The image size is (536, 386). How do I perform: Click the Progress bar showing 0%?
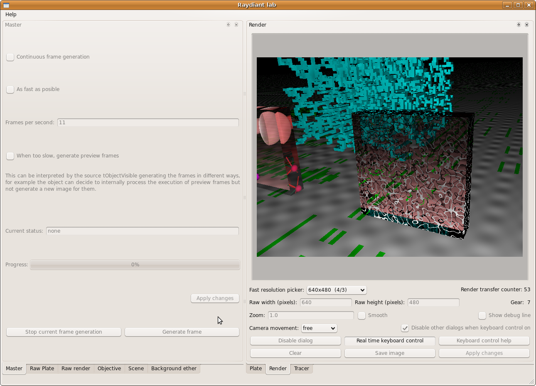(x=135, y=265)
